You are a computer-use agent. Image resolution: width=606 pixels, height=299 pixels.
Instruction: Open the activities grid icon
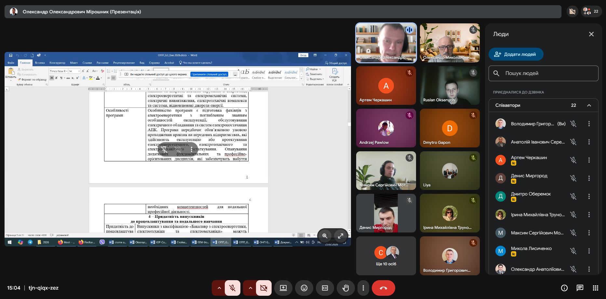pyautogui.click(x=595, y=288)
